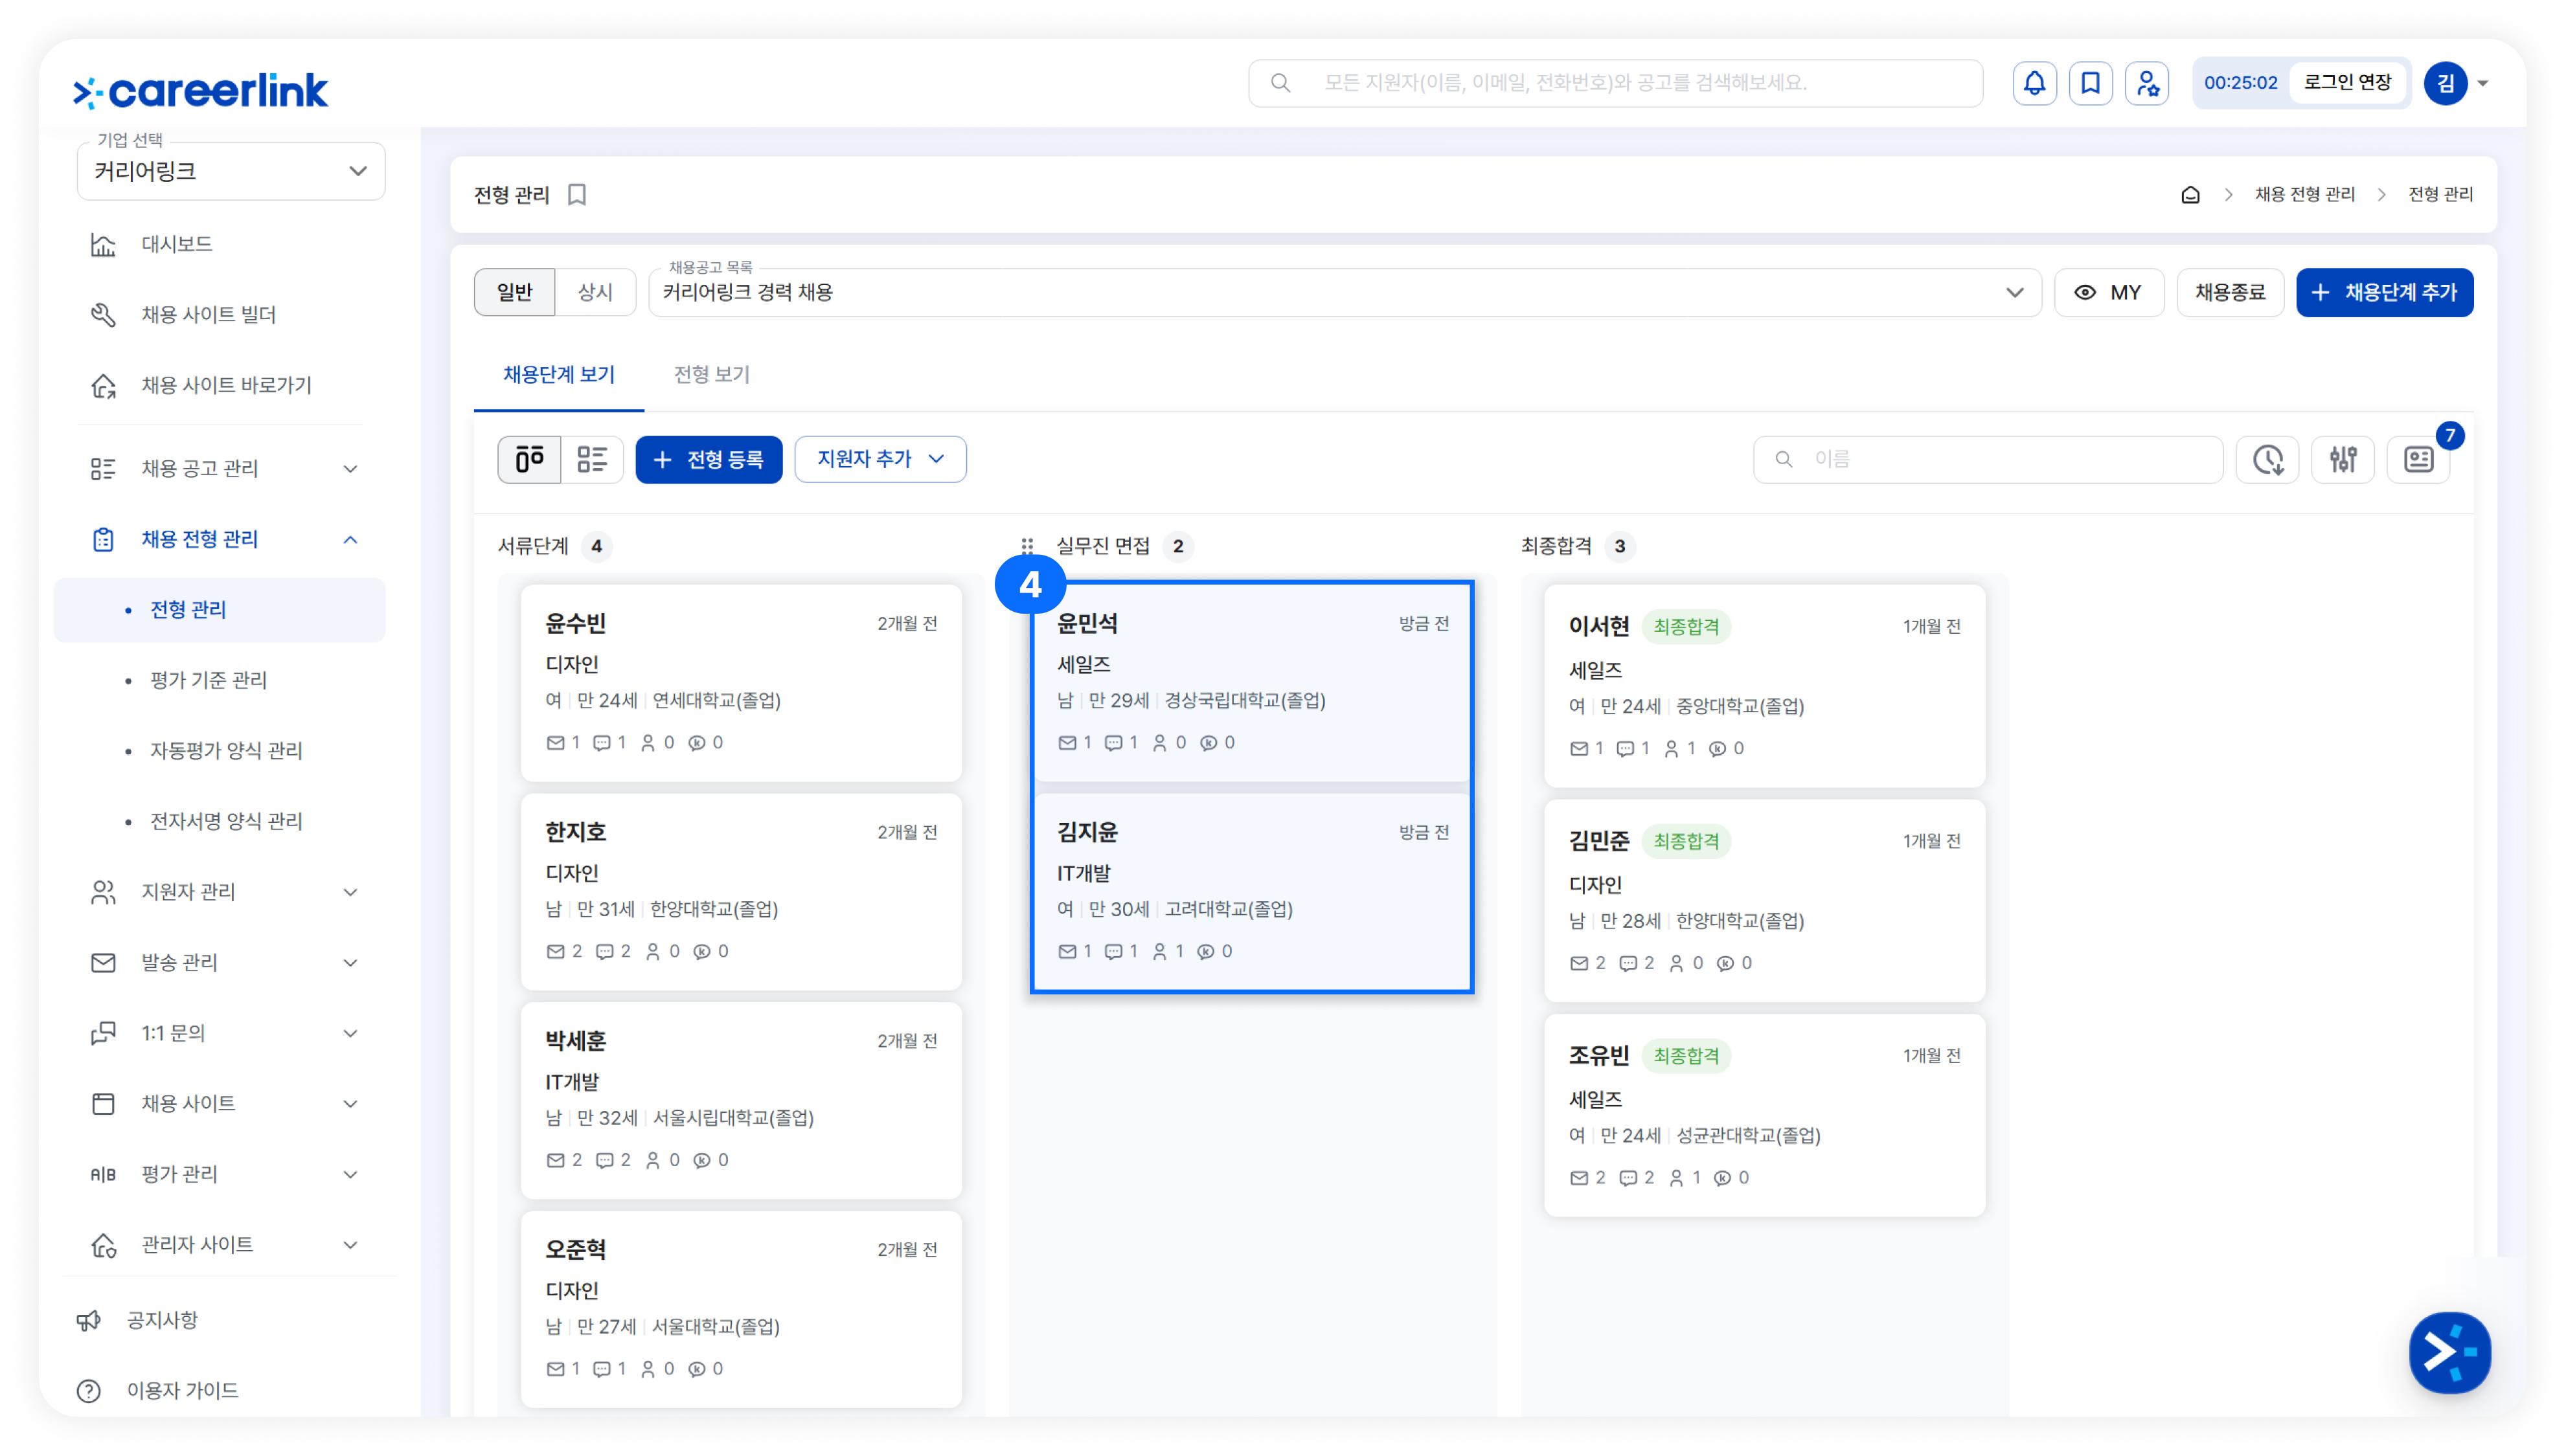Click the 평가 관리 A|B icon

tap(103, 1174)
